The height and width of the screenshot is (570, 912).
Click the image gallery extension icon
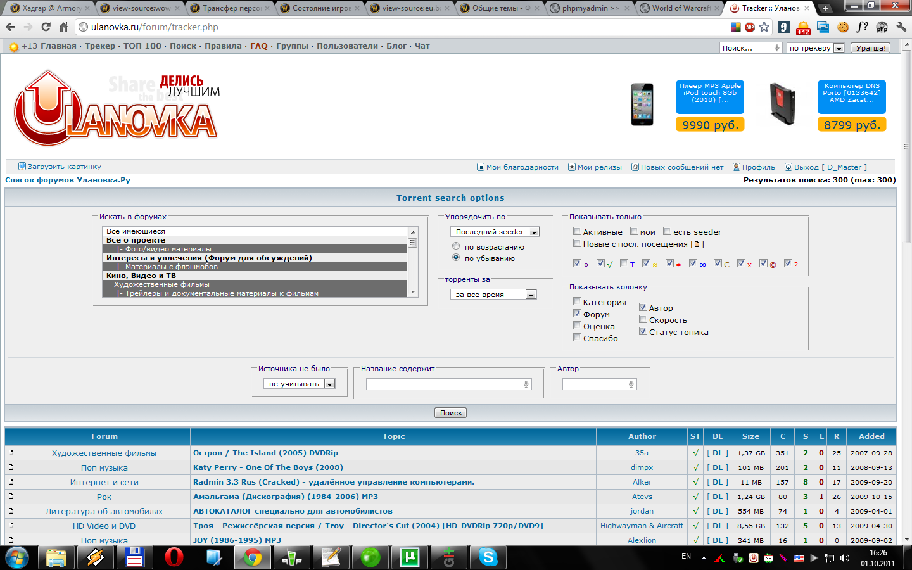click(x=823, y=27)
